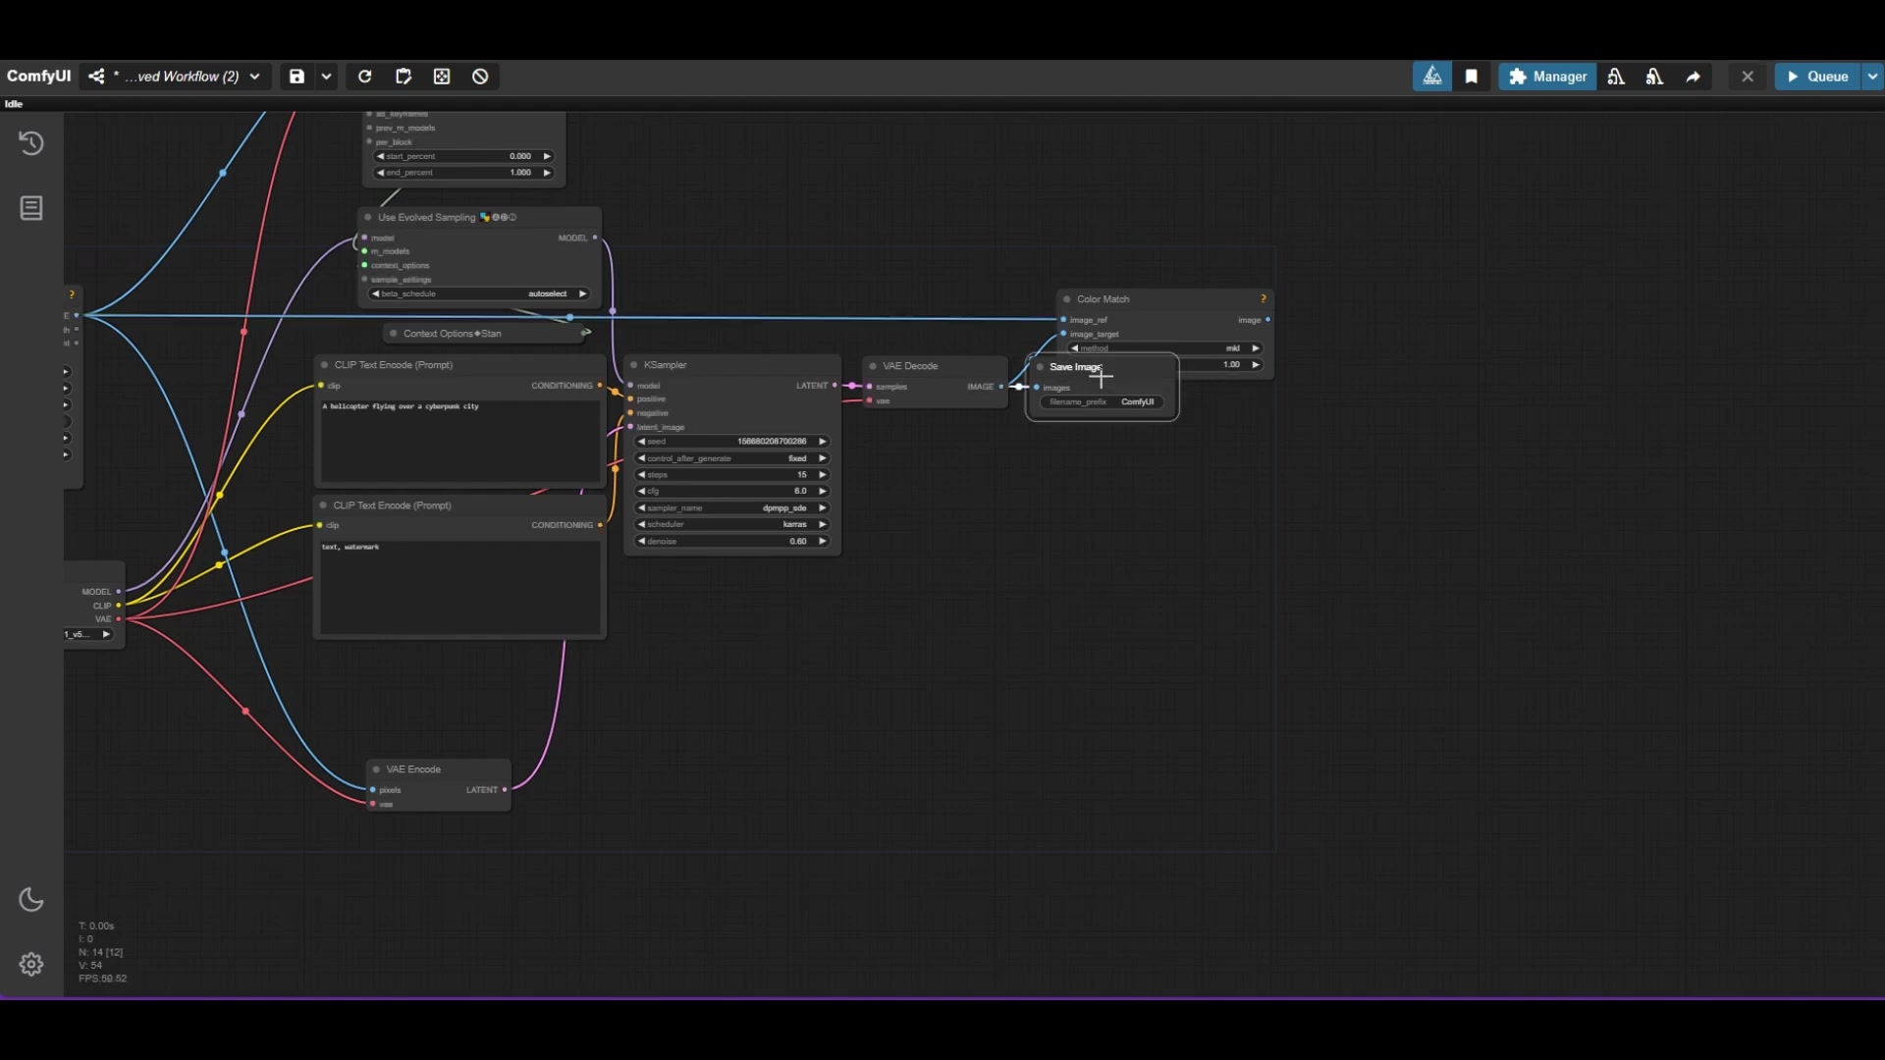1885x1060 pixels.
Task: Click the first unload models icon
Action: pos(1616,77)
